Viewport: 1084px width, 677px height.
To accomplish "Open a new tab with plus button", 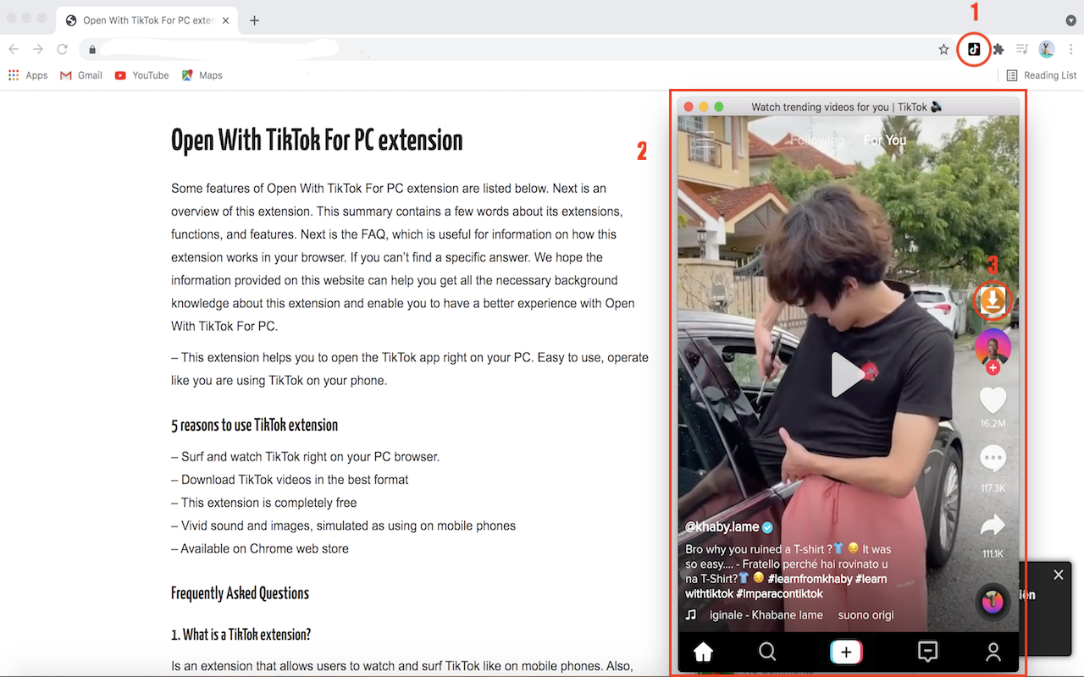I will [x=254, y=20].
